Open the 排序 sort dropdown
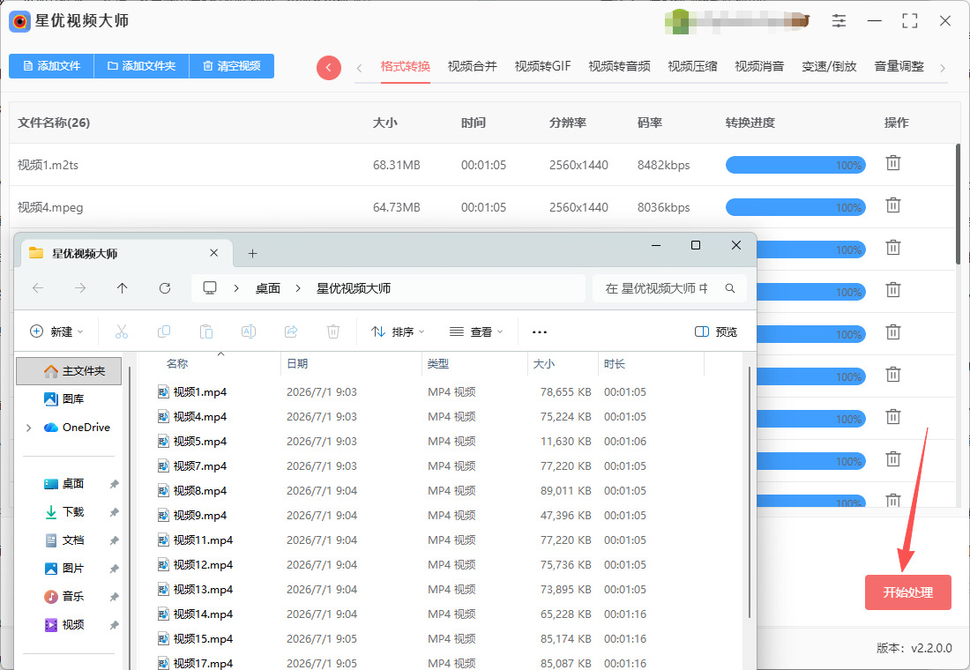This screenshot has width=970, height=670. 397,332
